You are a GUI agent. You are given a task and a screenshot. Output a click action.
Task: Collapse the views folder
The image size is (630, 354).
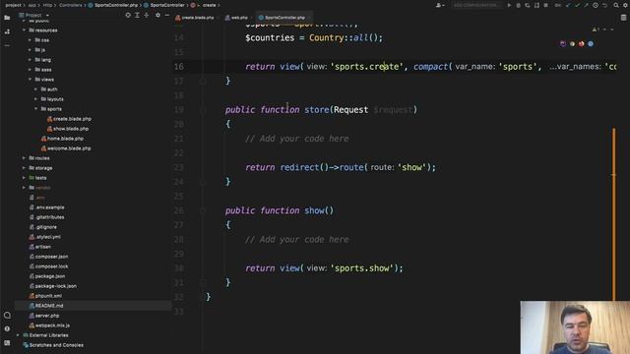coord(30,80)
